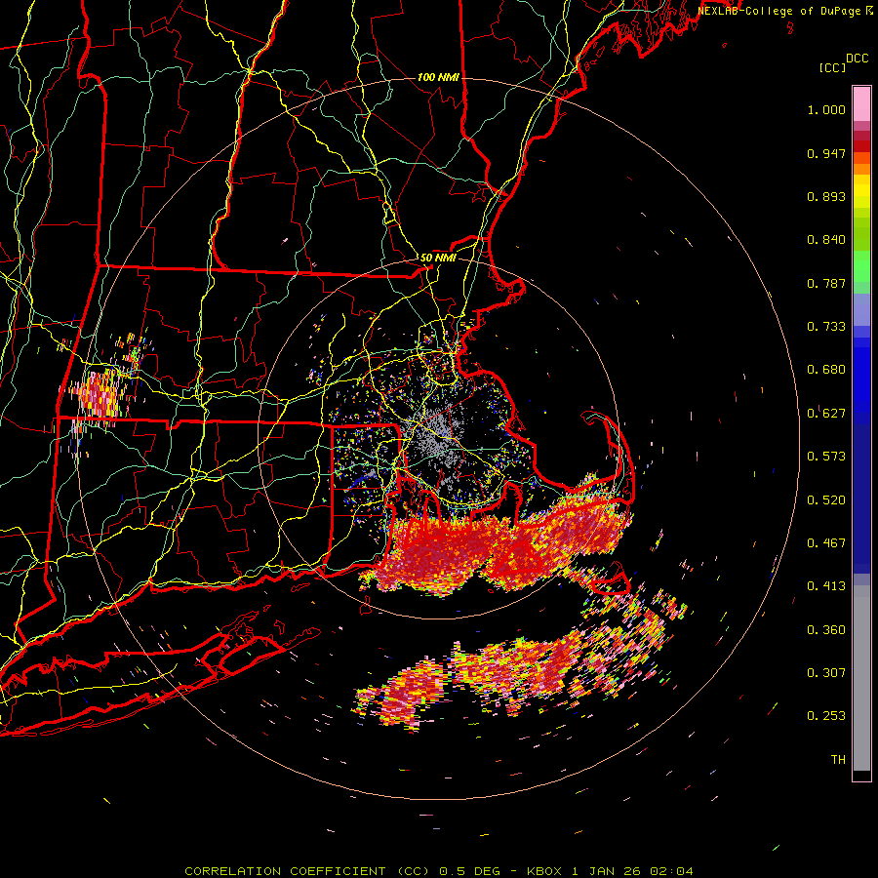Viewport: 878px width, 878px height.
Task: Select the 1.000 value on the scale
Action: pos(826,109)
